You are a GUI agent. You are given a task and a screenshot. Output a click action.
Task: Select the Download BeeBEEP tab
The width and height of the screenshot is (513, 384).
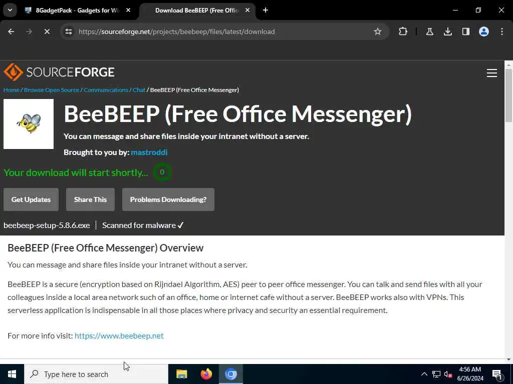pyautogui.click(x=197, y=10)
